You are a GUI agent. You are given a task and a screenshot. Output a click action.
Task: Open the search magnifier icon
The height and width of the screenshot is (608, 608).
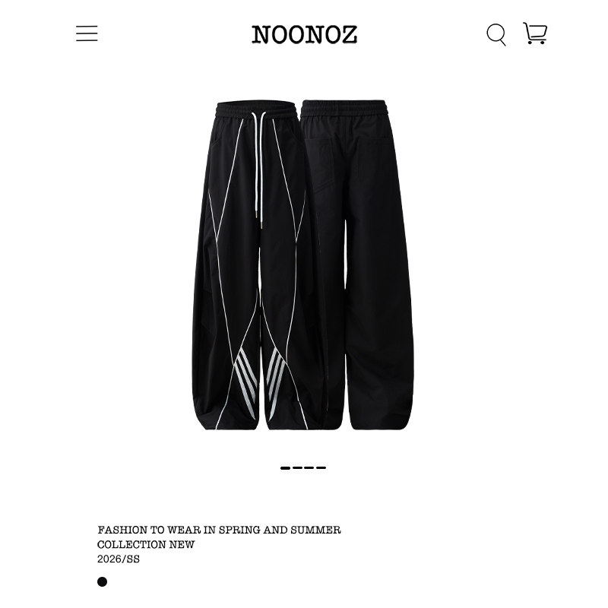pos(496,35)
